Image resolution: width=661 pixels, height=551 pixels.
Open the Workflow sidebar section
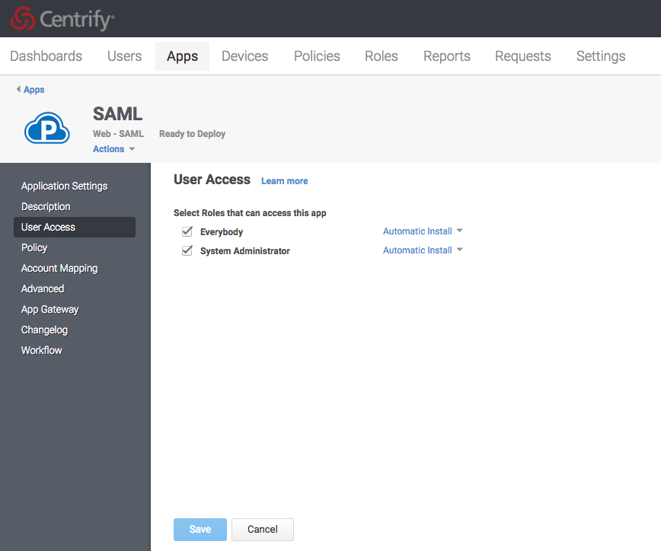(x=42, y=350)
